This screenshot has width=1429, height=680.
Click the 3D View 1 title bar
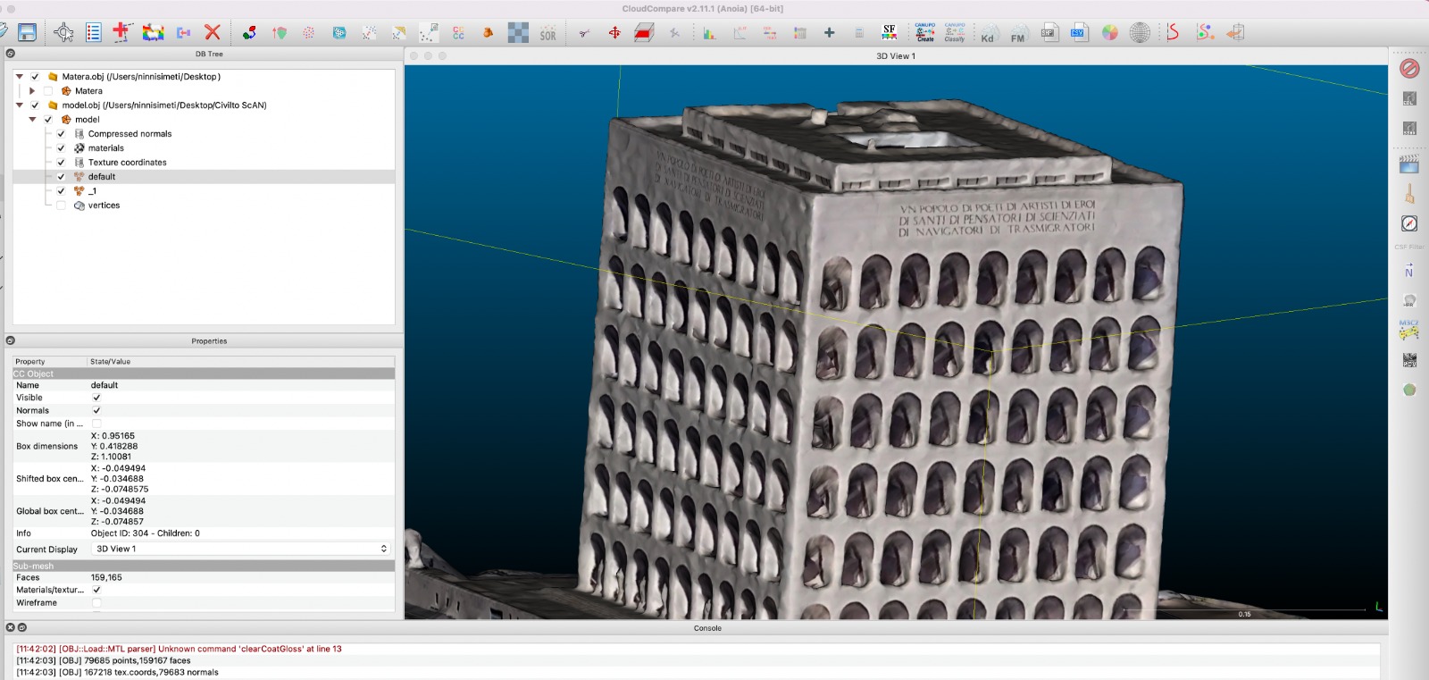[896, 55]
